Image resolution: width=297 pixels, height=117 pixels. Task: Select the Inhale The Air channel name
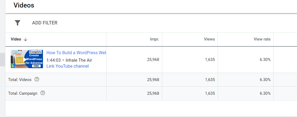[x=79, y=60]
